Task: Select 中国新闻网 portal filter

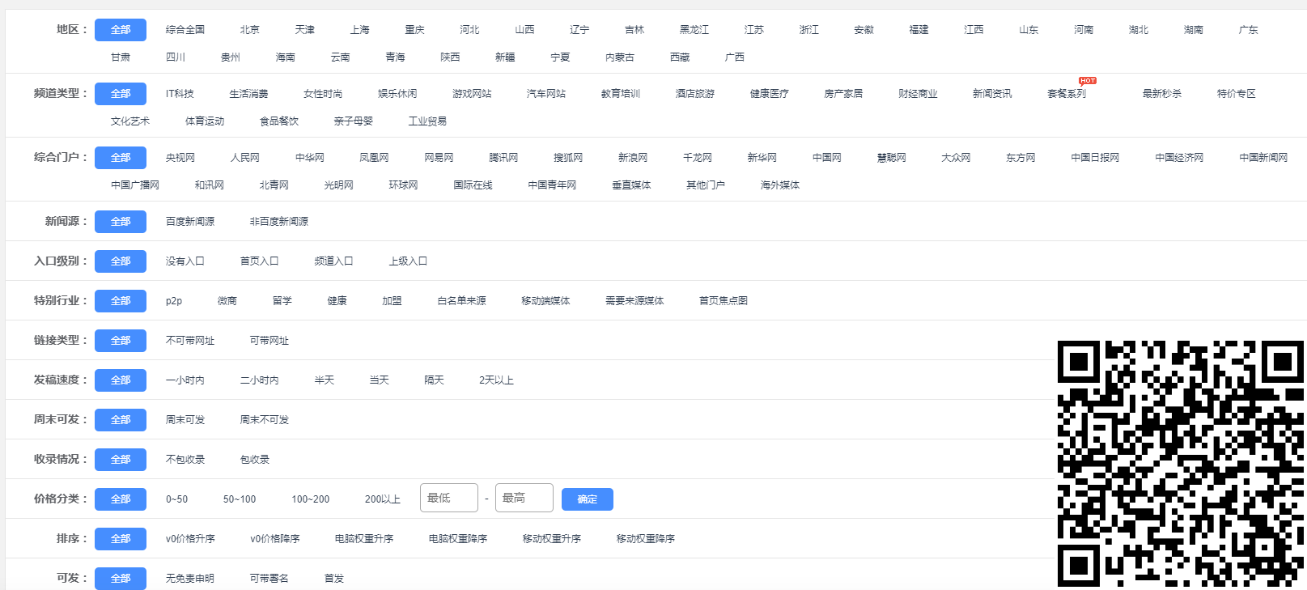Action: pyautogui.click(x=1263, y=158)
